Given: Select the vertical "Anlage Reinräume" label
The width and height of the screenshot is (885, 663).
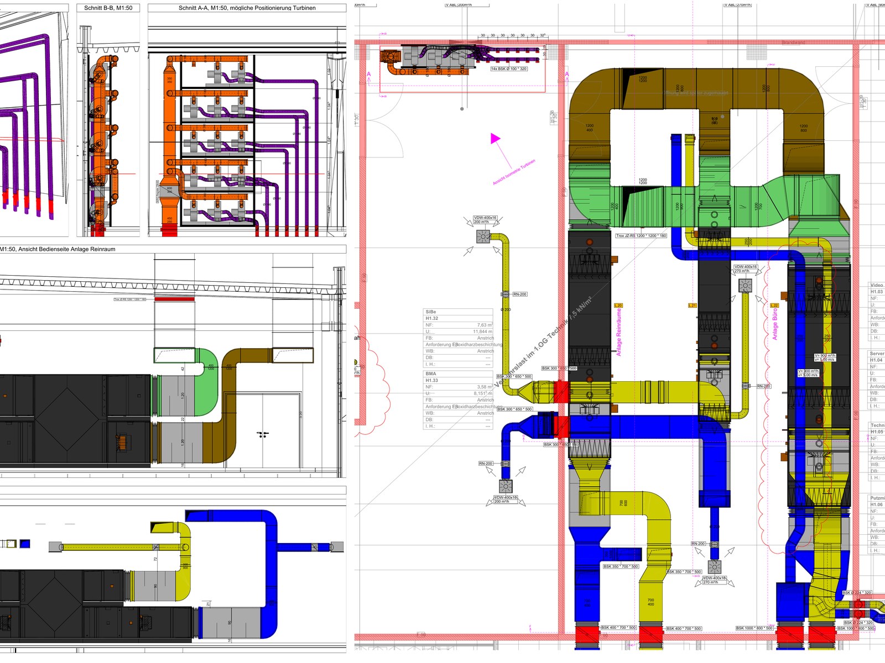Looking at the screenshot, I should 619,331.
